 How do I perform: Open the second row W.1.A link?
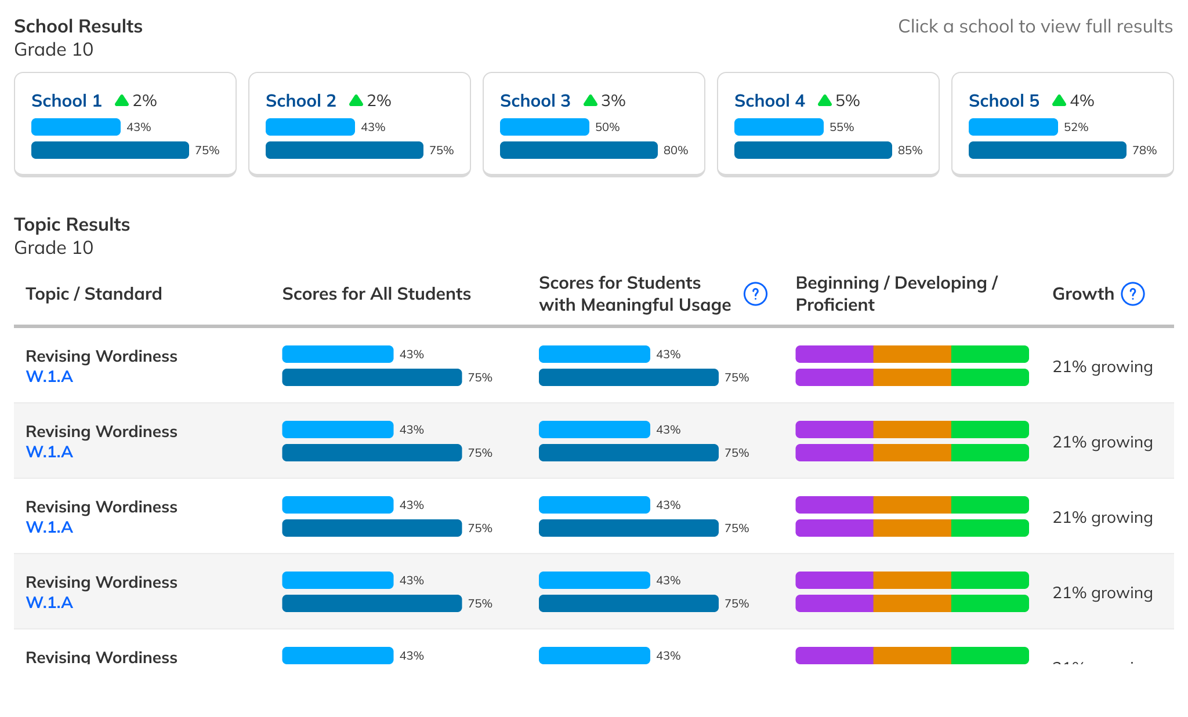pyautogui.click(x=49, y=452)
